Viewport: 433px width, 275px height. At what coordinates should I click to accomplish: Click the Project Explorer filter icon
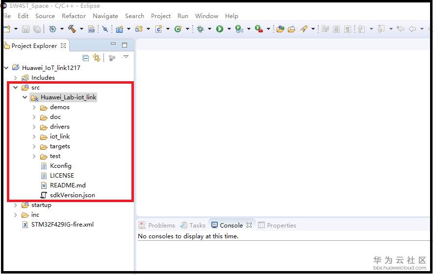[112, 58]
